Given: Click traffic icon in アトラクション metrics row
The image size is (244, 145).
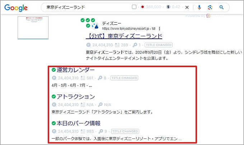Looking at the screenshot, I should coord(54,104).
